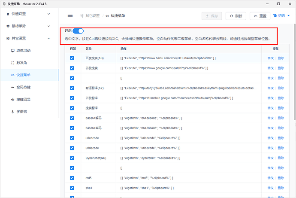Collapse the 其它设置 sidebar chevron
Screen dimensions: 296x198
49,38
